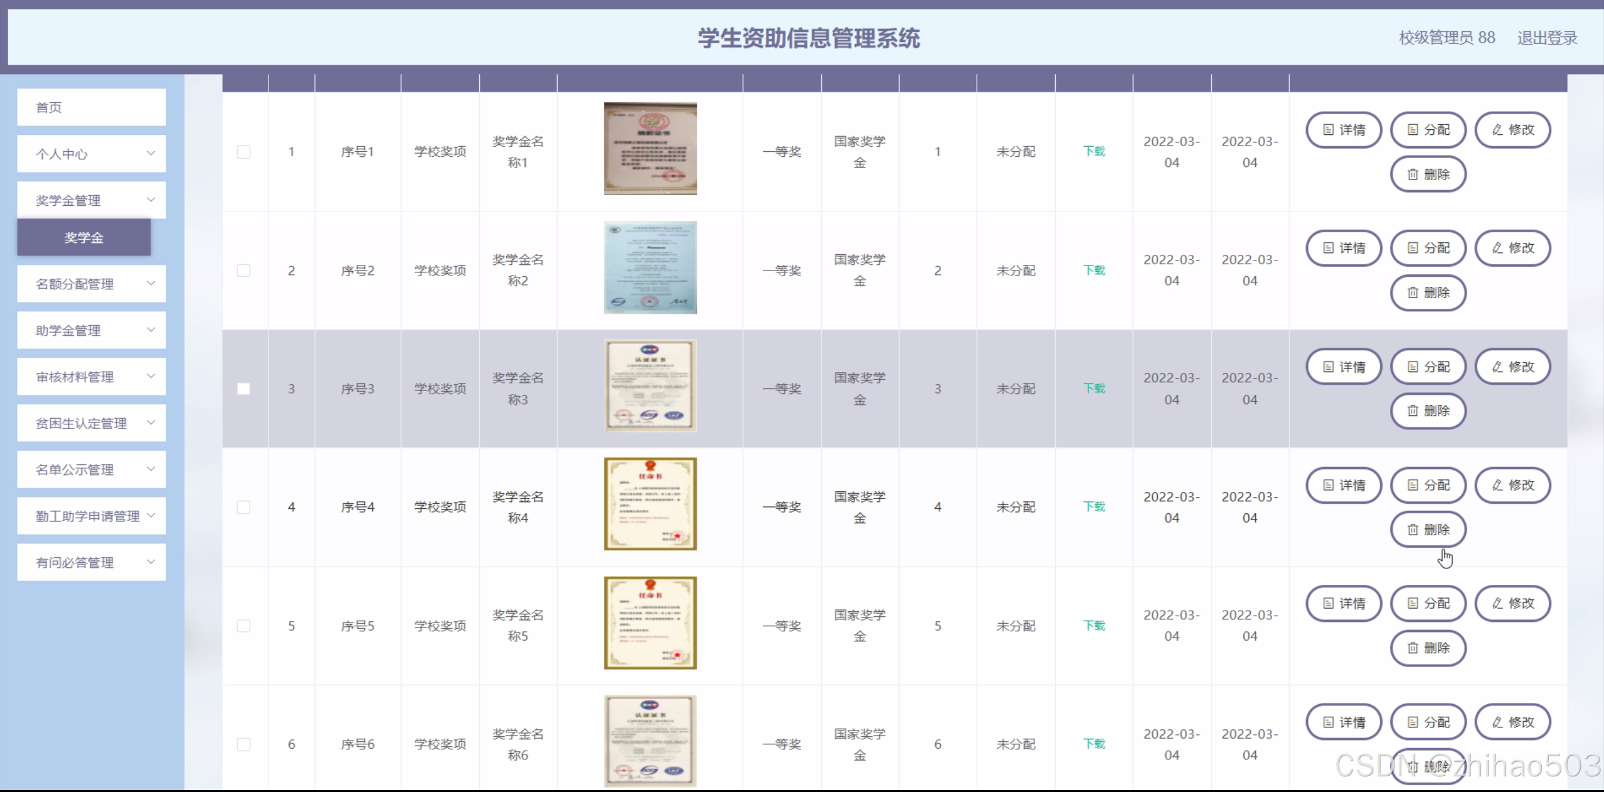Click 退出登录 to log out
Image resolution: width=1604 pixels, height=792 pixels.
1546,38
